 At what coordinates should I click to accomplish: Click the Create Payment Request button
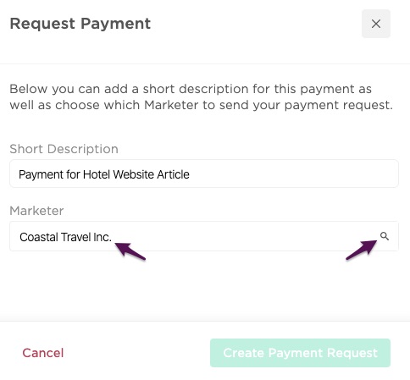tap(300, 353)
